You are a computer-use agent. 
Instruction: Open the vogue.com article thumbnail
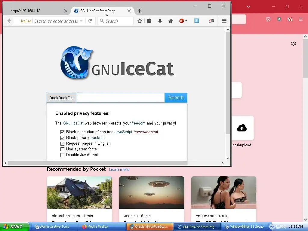point(224,192)
